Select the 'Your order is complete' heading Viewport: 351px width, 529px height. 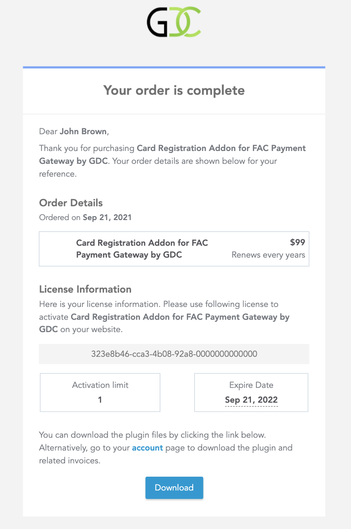[x=174, y=90]
